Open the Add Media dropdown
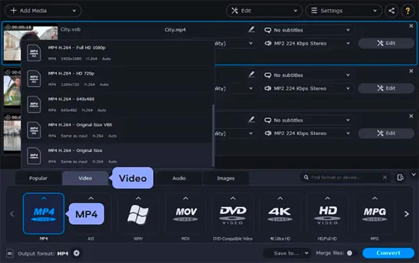This screenshot has height=263, width=419. tap(43, 10)
